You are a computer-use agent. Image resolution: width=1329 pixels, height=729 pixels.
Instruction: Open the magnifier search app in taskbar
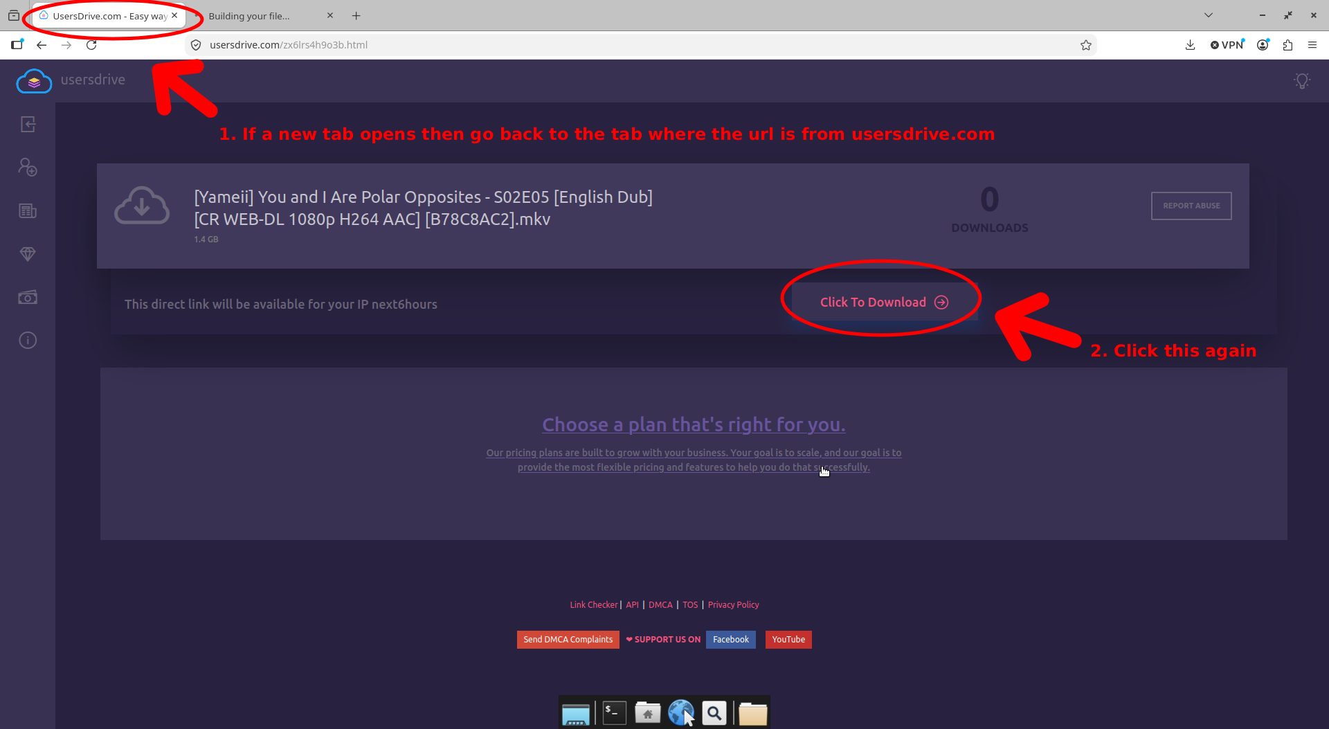[x=714, y=712]
